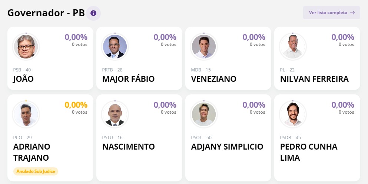The width and height of the screenshot is (368, 184).
Task: Open the ADJANY SIMPLICIO name
Action: pos(227,147)
